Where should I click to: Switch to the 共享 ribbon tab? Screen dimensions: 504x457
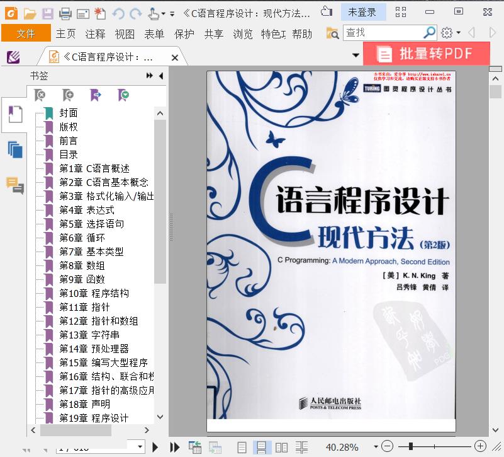point(214,33)
